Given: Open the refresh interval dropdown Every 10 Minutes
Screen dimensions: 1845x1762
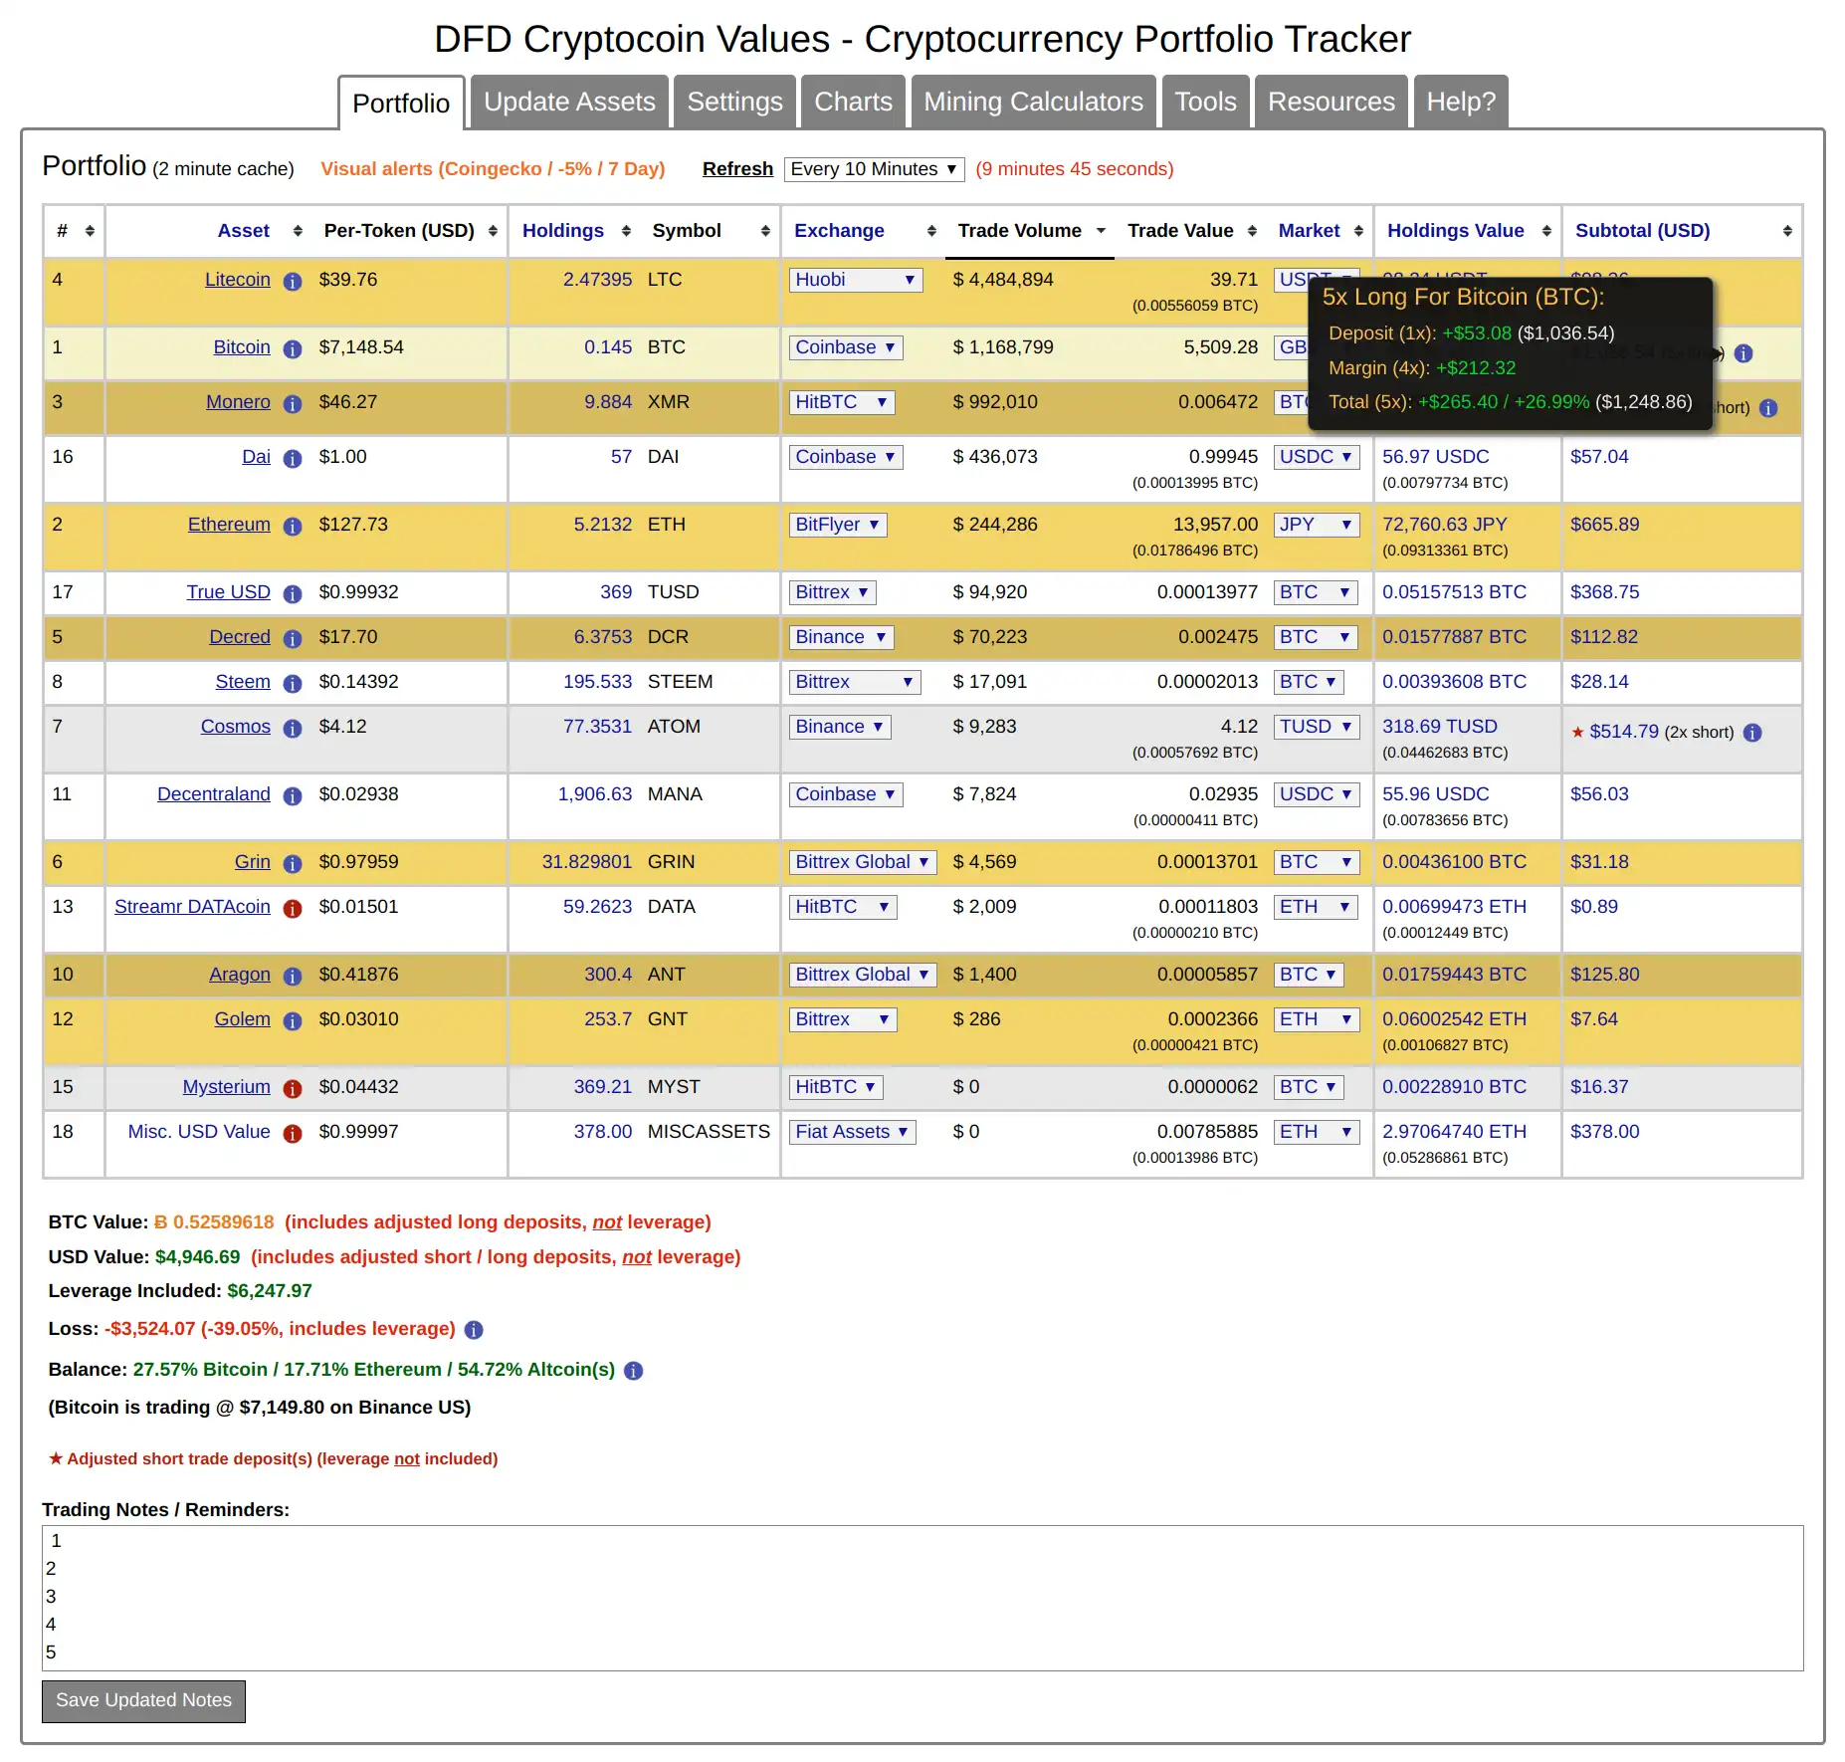Looking at the screenshot, I should 874,169.
